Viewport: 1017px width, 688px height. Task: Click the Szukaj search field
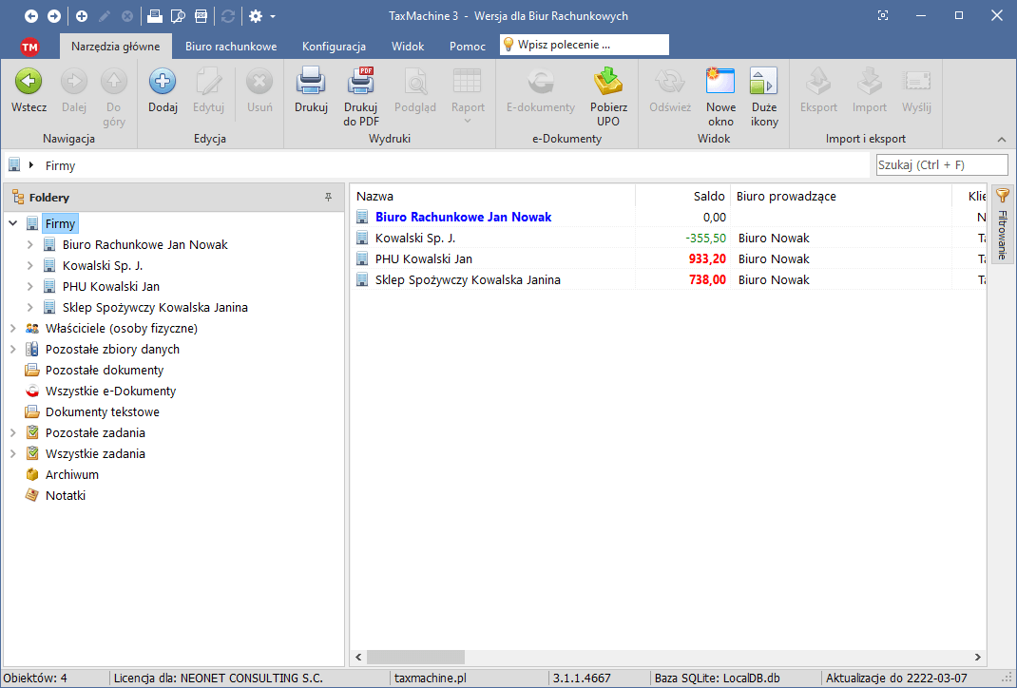(941, 165)
